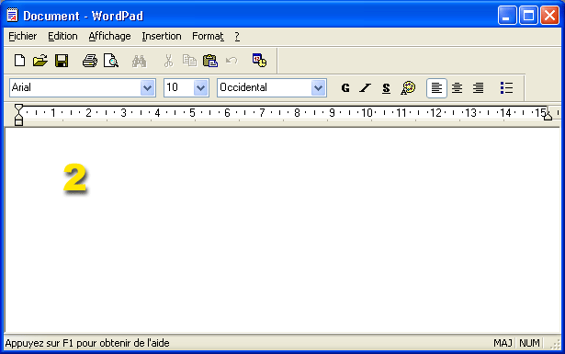
Task: Open the Edition menu
Action: click(62, 36)
